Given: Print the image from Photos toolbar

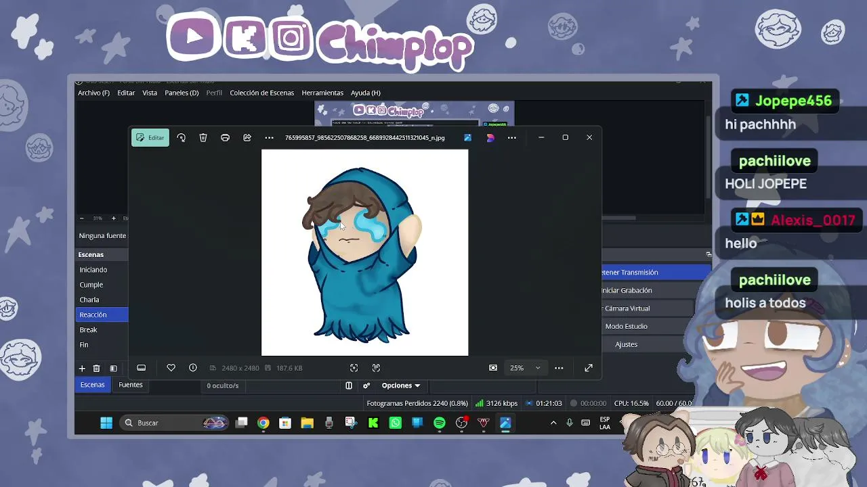Looking at the screenshot, I should pos(225,137).
